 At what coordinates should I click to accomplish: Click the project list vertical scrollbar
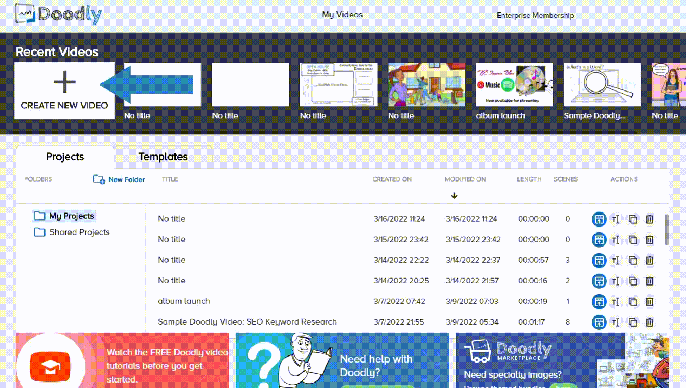click(666, 230)
